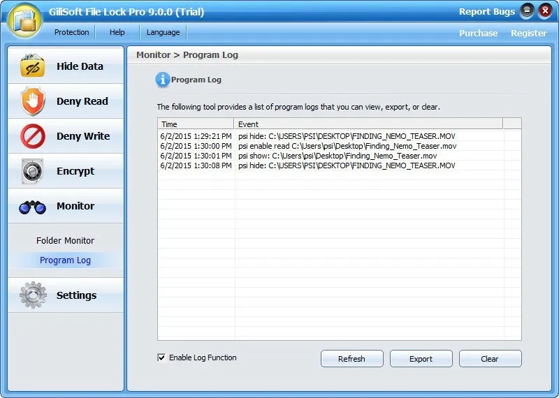559x398 pixels.
Task: Click the GiliSoft padlock app logo
Action: pyautogui.click(x=25, y=21)
